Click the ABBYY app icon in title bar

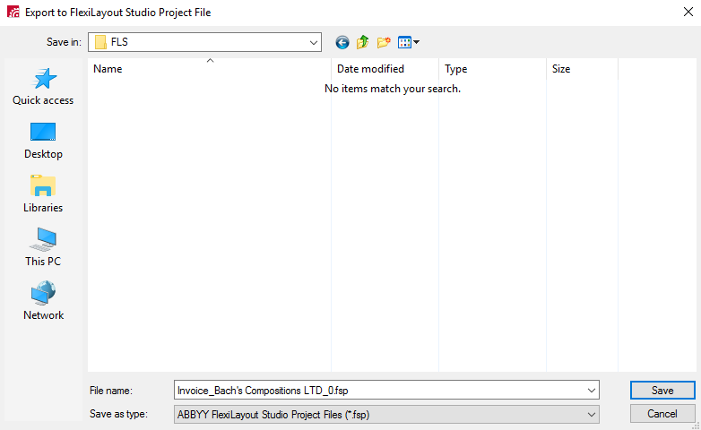(x=13, y=12)
